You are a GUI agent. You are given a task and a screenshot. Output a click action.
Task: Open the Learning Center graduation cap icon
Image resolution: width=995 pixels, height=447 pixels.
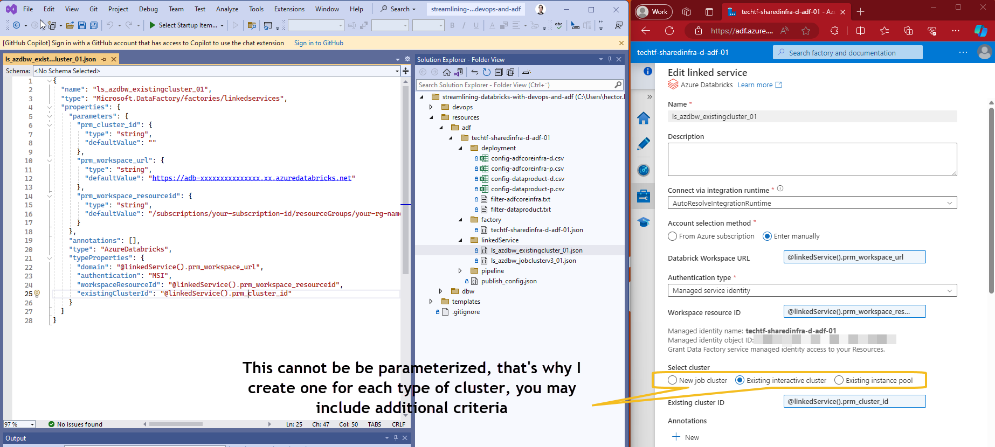click(x=644, y=222)
